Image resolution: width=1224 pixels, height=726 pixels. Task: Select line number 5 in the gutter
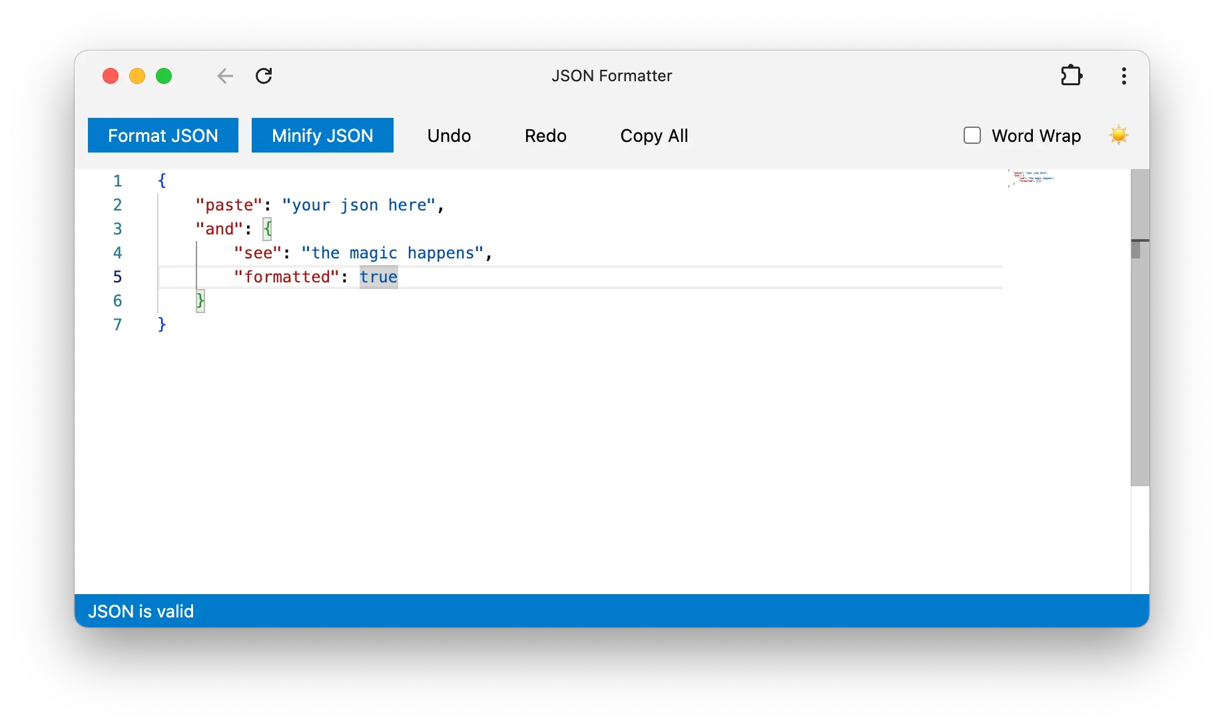point(118,276)
